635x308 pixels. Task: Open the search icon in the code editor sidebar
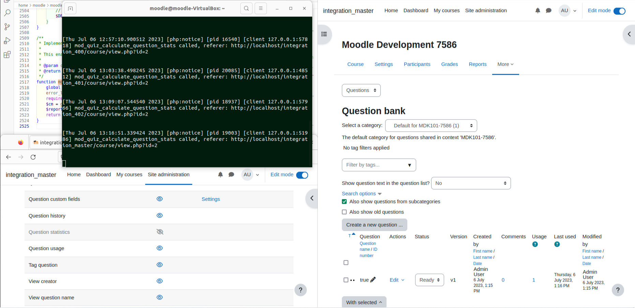click(x=7, y=13)
